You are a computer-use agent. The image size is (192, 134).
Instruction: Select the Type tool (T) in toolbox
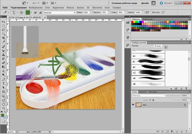click(x=3, y=83)
